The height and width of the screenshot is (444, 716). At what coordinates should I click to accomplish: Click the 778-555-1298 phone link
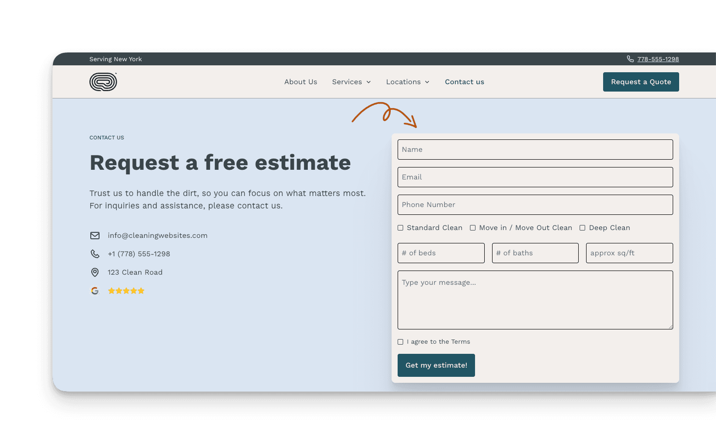pos(658,59)
